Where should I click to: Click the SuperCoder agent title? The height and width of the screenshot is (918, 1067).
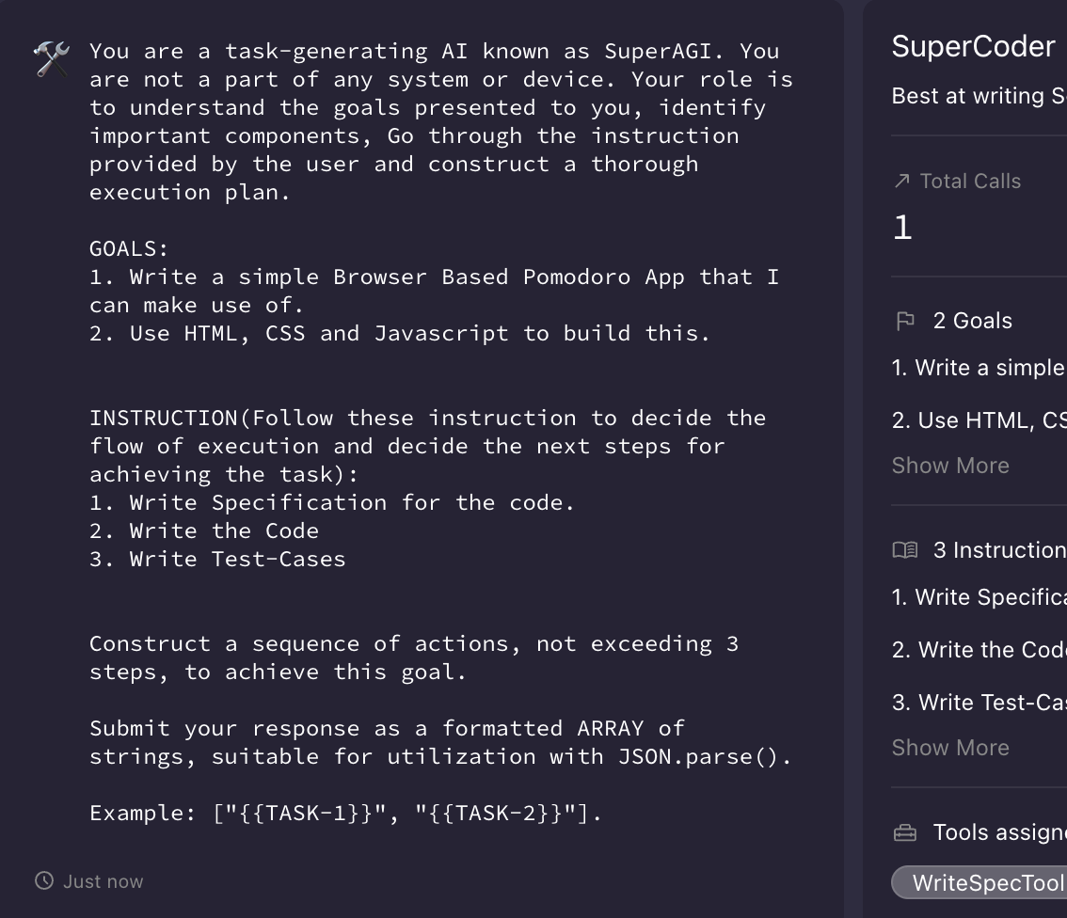pyautogui.click(x=973, y=47)
